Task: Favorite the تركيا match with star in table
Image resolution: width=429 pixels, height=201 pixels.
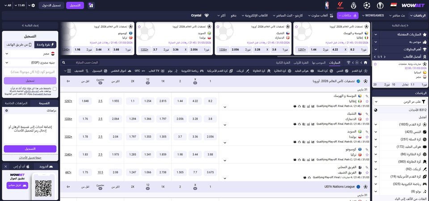Action: pos(367,155)
